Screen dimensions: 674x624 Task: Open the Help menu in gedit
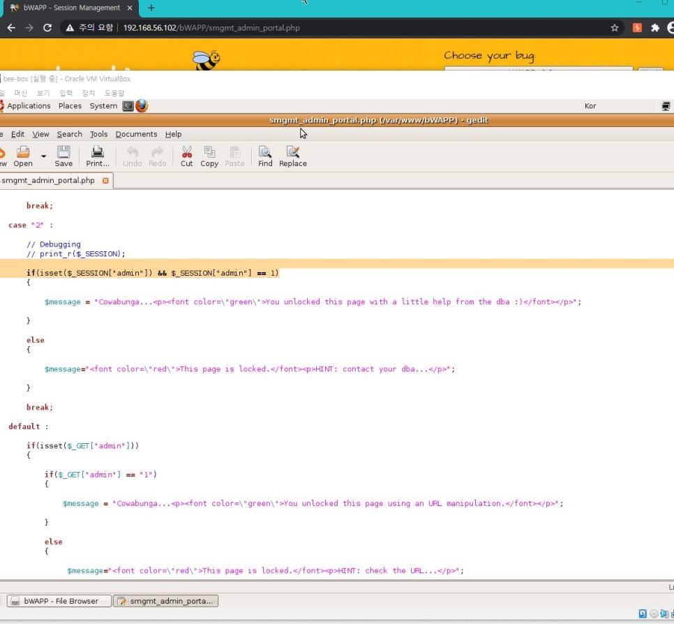click(x=173, y=134)
